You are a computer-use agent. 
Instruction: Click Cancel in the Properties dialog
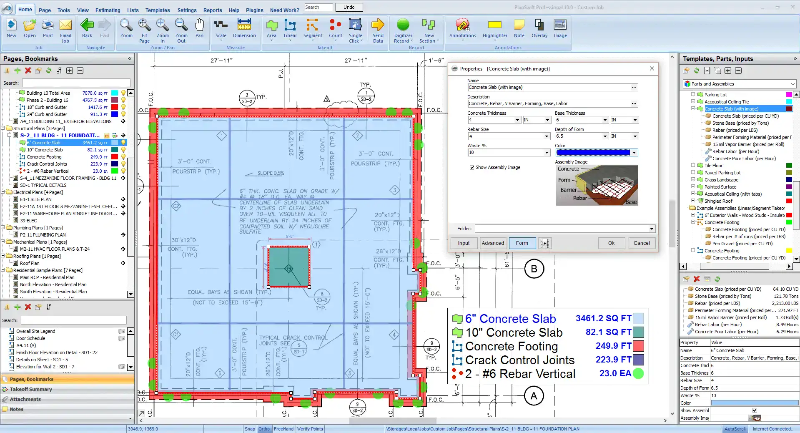tap(642, 243)
